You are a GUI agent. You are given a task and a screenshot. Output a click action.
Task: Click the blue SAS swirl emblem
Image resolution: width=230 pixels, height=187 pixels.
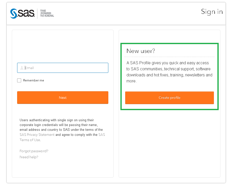tap(14, 14)
